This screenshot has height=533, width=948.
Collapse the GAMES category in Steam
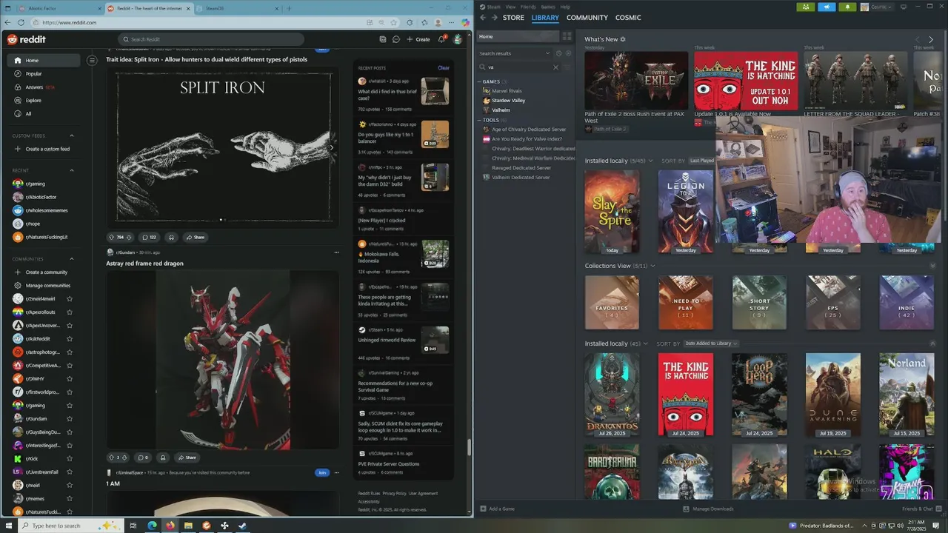point(480,81)
